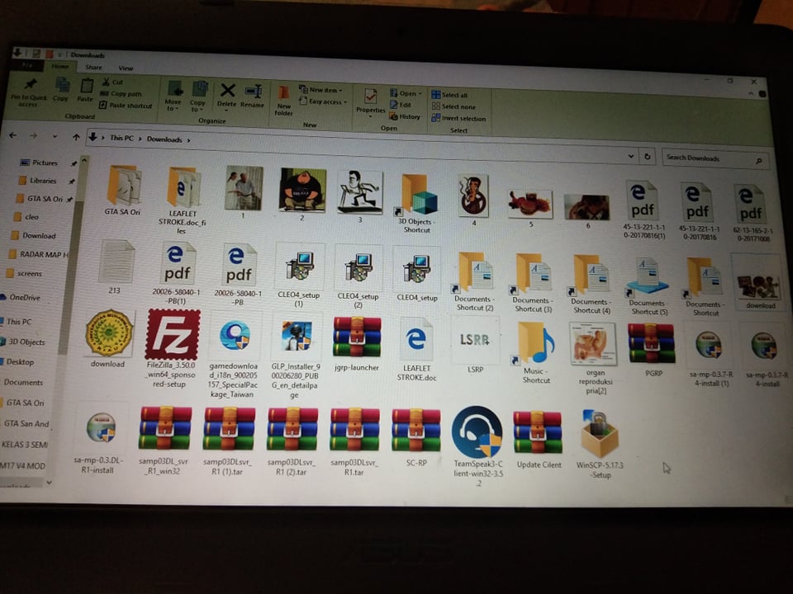The width and height of the screenshot is (793, 594).
Task: Click Select none
Action: pyautogui.click(x=453, y=106)
